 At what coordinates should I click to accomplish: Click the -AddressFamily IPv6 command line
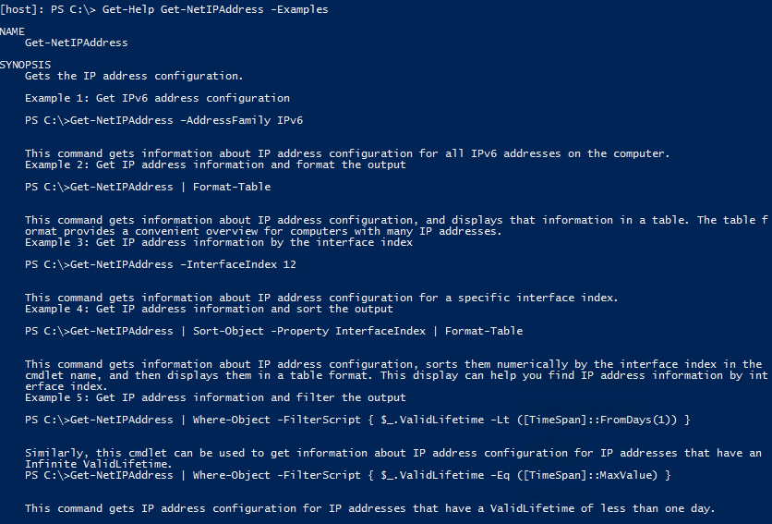(163, 120)
